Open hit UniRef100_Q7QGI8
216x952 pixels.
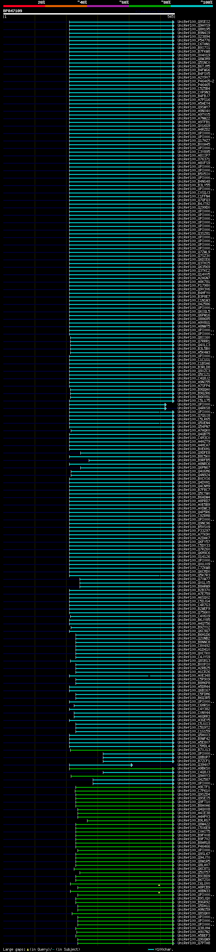click(x=194, y=415)
